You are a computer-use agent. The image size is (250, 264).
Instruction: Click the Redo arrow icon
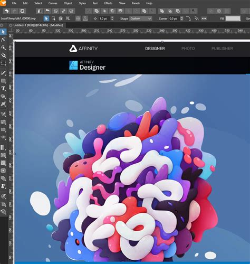point(14,11)
